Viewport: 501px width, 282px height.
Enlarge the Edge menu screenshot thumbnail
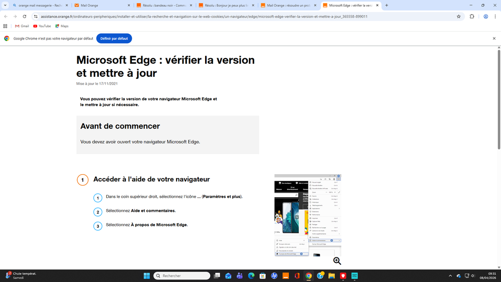pyautogui.click(x=308, y=215)
